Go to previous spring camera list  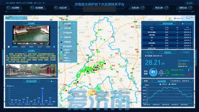pos(9,47)
